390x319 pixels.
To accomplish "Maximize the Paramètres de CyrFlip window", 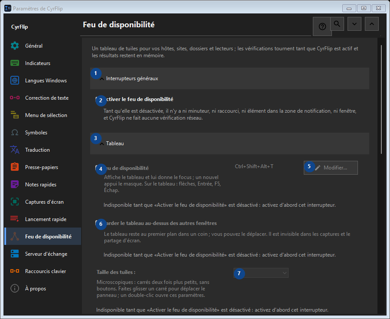I will (364, 8).
